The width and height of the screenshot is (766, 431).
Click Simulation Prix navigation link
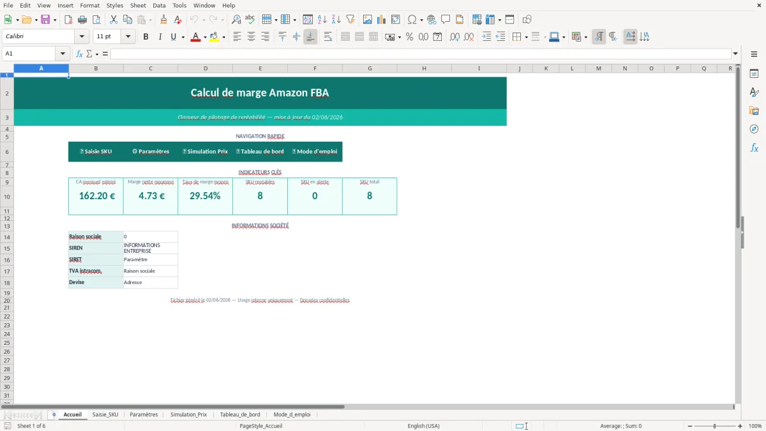tap(205, 151)
